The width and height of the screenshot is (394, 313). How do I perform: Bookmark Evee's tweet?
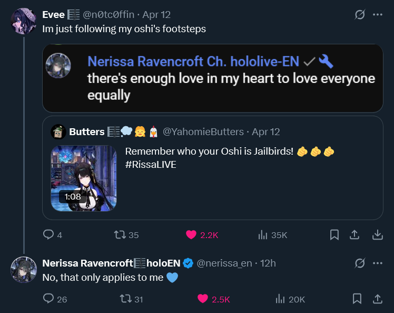coord(334,235)
